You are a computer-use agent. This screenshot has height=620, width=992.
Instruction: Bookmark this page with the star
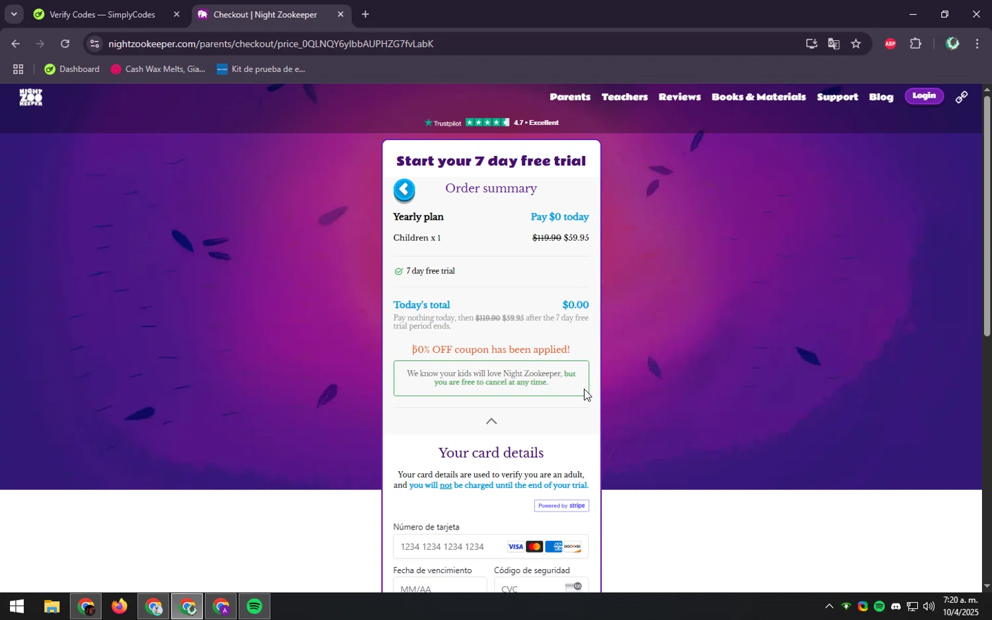[x=856, y=44]
